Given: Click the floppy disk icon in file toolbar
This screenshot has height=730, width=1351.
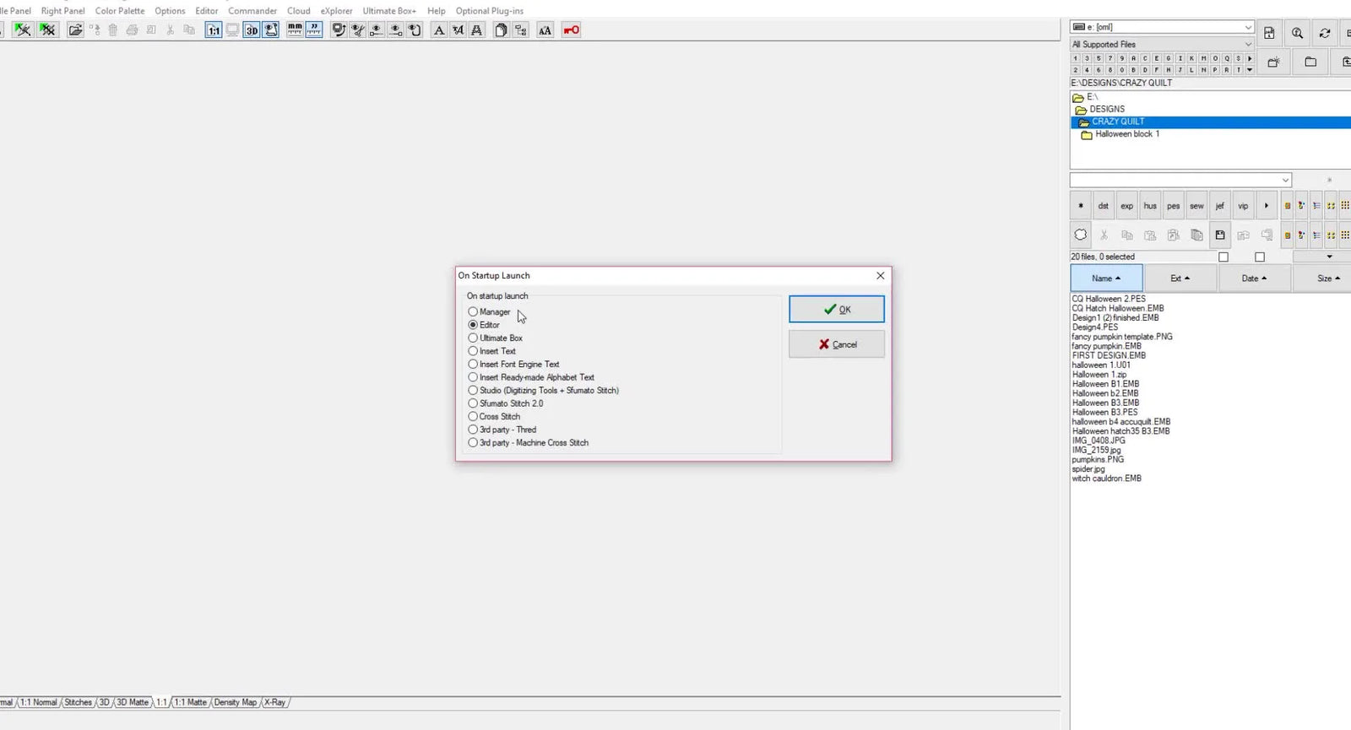Looking at the screenshot, I should (1220, 235).
